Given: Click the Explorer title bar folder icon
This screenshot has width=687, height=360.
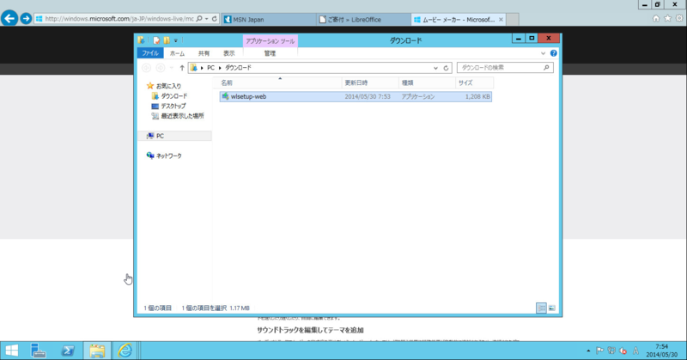Looking at the screenshot, I should (x=141, y=40).
